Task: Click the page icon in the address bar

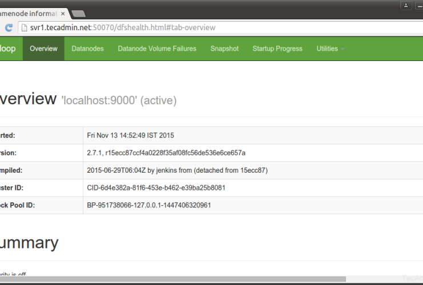Action: coord(24,27)
